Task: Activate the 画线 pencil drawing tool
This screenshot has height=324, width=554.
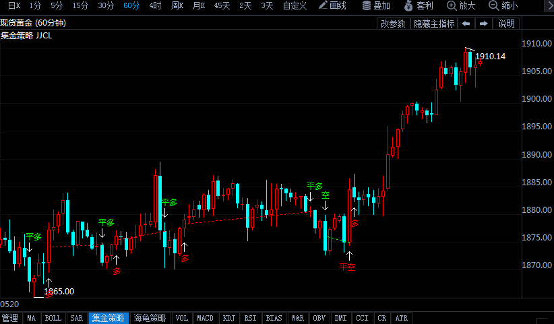Action: point(332,5)
